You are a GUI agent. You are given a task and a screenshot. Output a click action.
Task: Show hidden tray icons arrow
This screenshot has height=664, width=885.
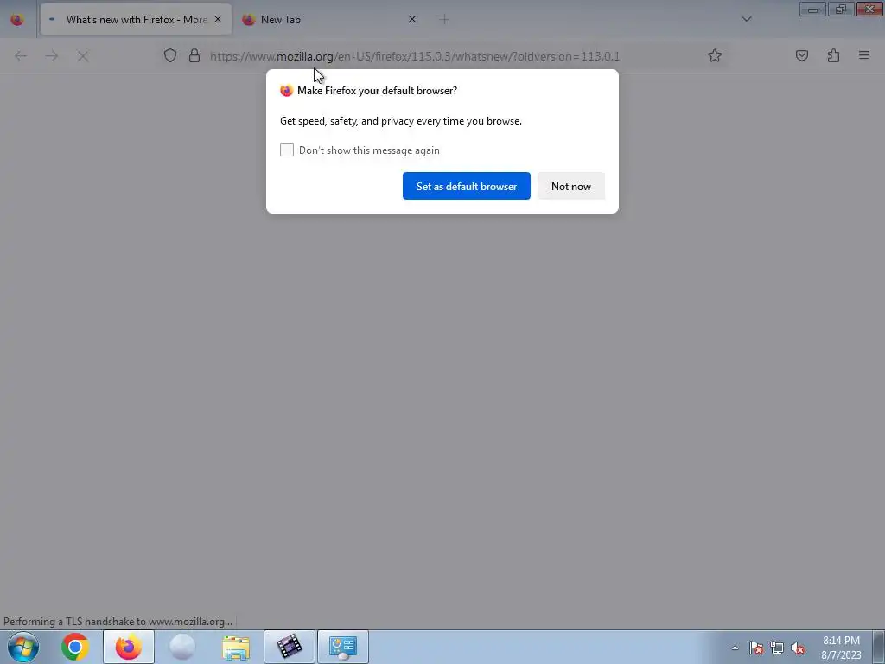pyautogui.click(x=735, y=648)
